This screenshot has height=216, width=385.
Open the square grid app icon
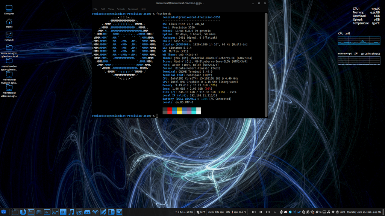pyautogui.click(x=63, y=212)
